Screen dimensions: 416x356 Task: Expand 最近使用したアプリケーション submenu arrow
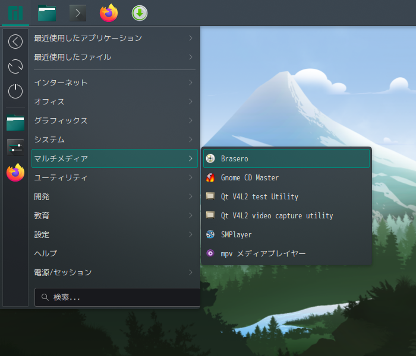[191, 38]
